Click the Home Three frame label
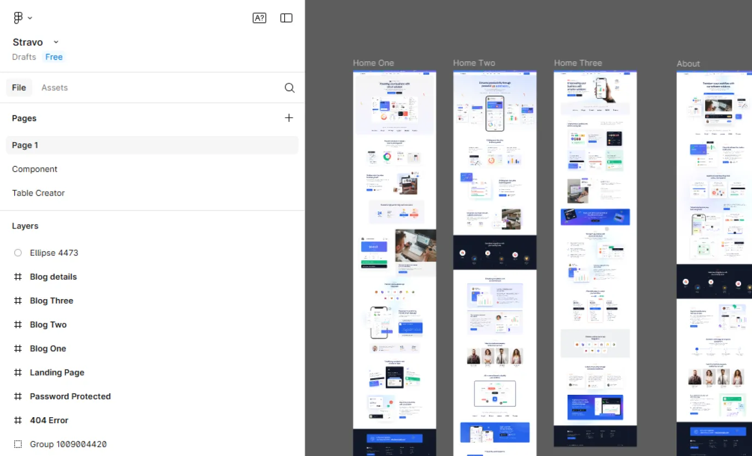The height and width of the screenshot is (456, 752). coord(578,63)
